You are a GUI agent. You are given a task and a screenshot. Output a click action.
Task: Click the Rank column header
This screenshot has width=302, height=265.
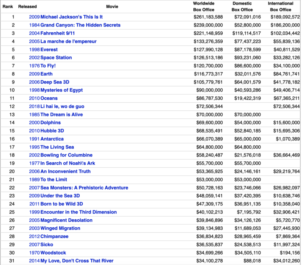pyautogui.click(x=8, y=7)
